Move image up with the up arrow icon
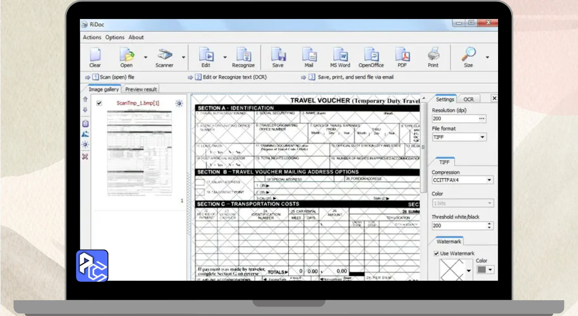 pos(85,99)
